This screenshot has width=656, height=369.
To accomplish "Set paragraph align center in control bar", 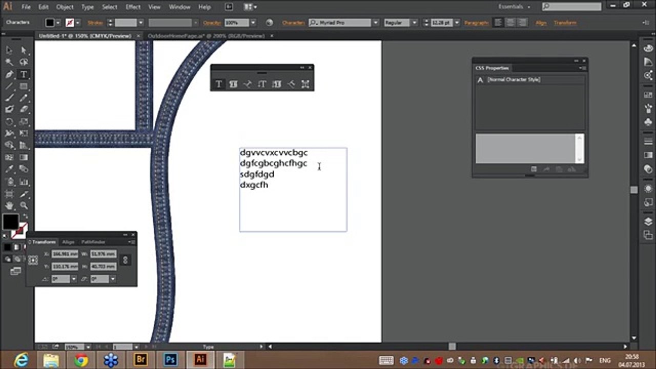I will pos(510,23).
